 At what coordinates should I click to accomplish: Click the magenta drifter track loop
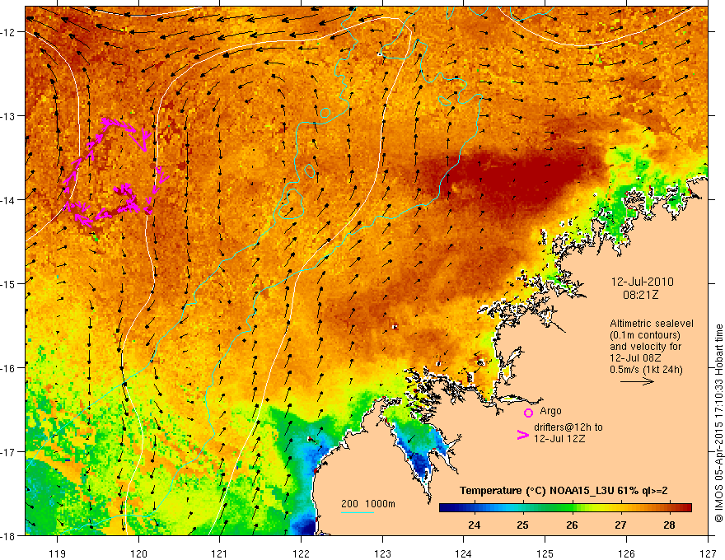click(x=115, y=172)
